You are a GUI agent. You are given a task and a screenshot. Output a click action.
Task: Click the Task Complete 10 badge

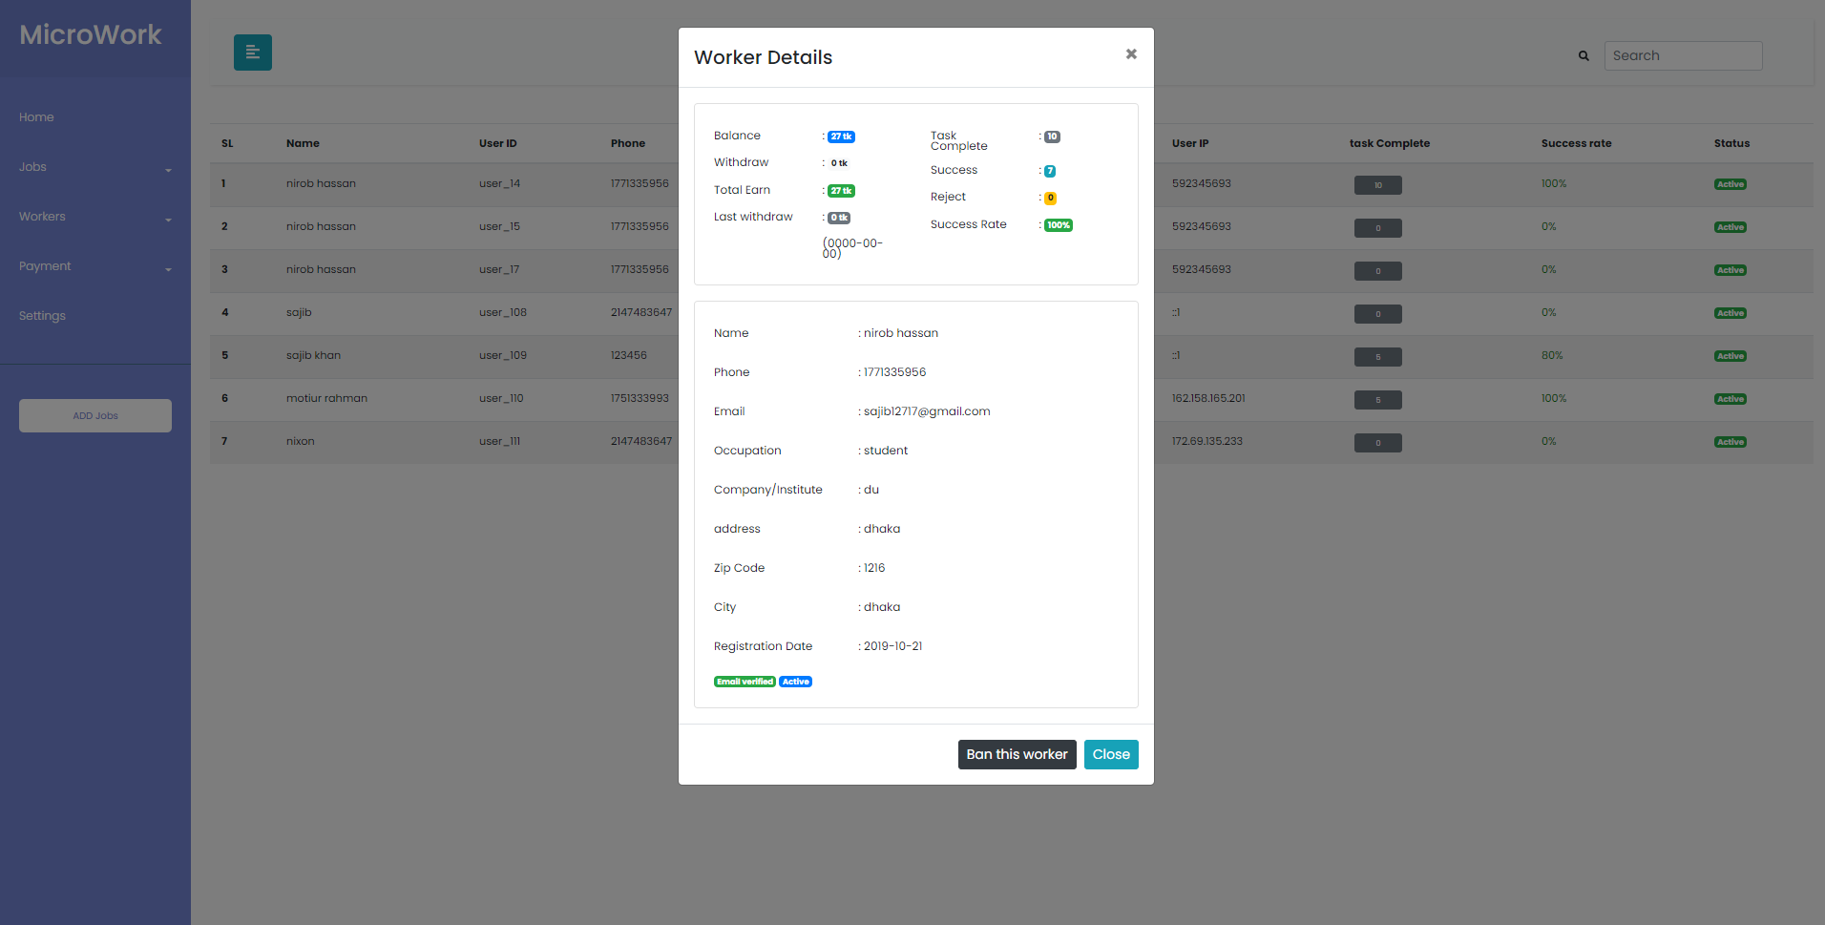[1052, 137]
